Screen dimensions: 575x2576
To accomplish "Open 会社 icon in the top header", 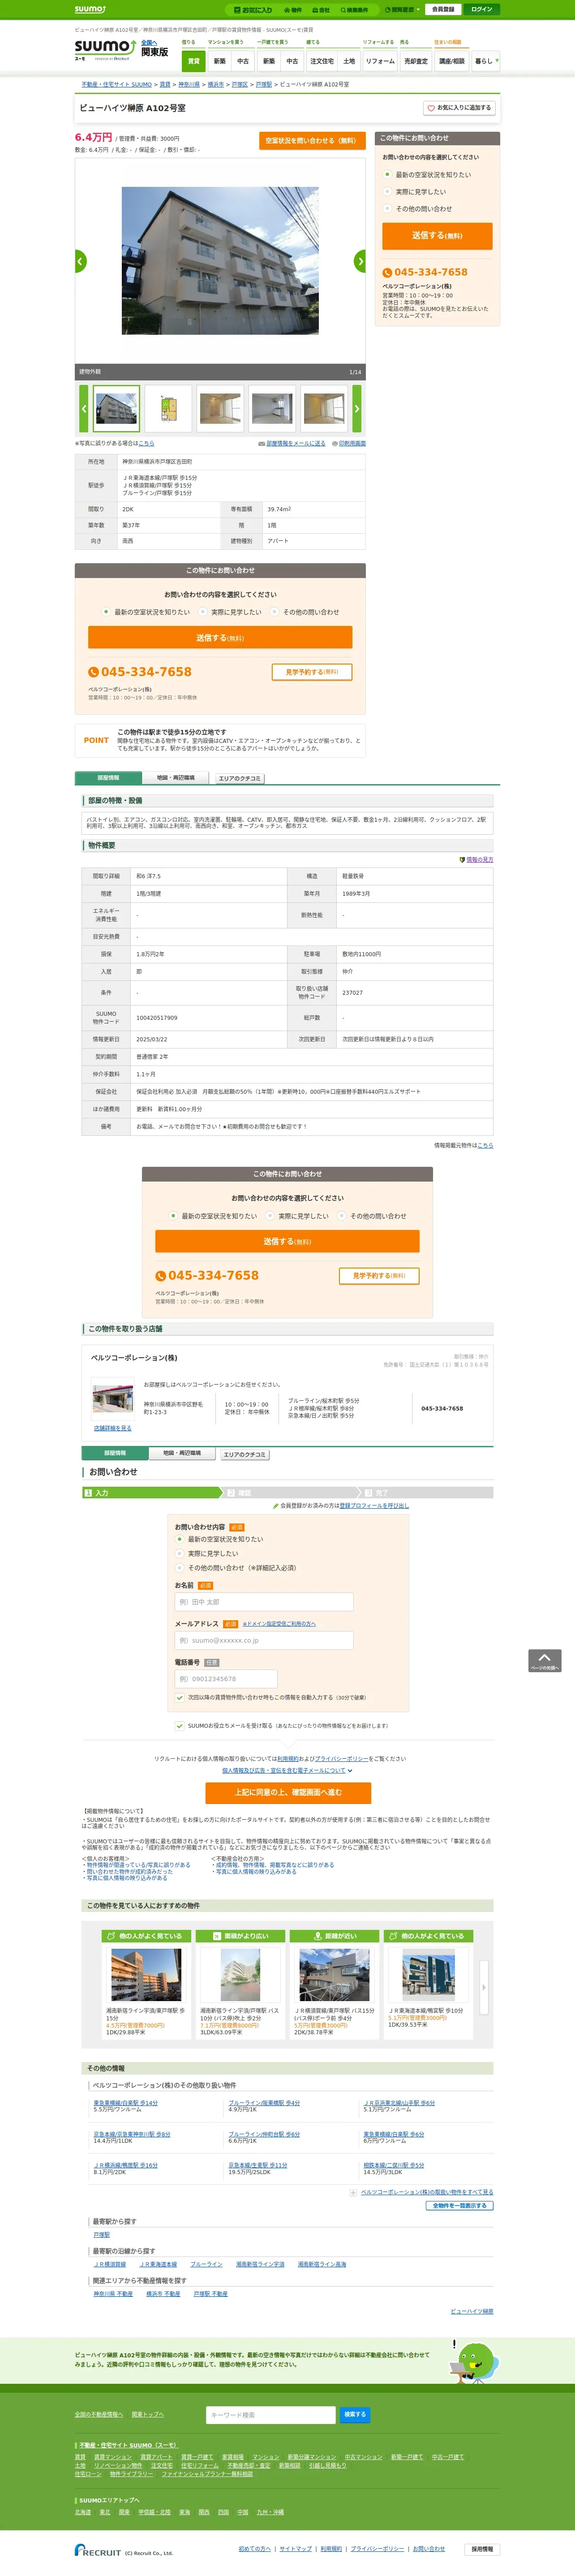I will [321, 9].
